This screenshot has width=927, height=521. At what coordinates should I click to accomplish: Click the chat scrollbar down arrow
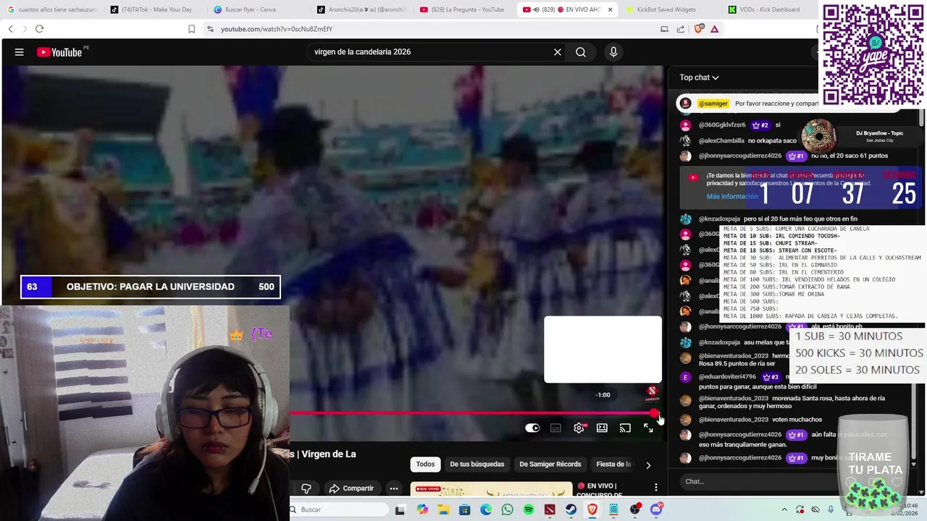[x=913, y=465]
